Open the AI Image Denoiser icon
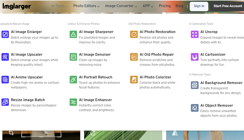The height and width of the screenshot is (140, 244). point(73,57)
